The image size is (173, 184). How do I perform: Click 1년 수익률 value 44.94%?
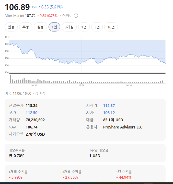(x=124, y=177)
